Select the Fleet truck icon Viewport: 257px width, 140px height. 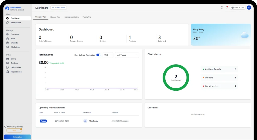pos(8,39)
